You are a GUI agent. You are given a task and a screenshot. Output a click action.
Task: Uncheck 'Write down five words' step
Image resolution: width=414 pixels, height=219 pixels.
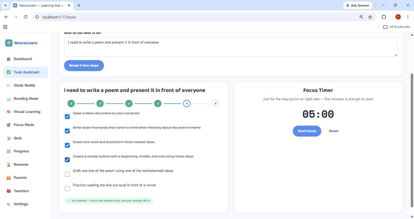pyautogui.click(x=67, y=131)
